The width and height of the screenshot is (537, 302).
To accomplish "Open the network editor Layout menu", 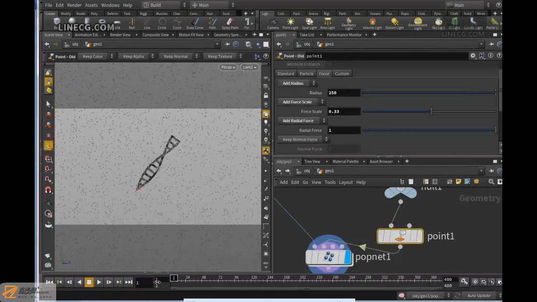I will (346, 182).
